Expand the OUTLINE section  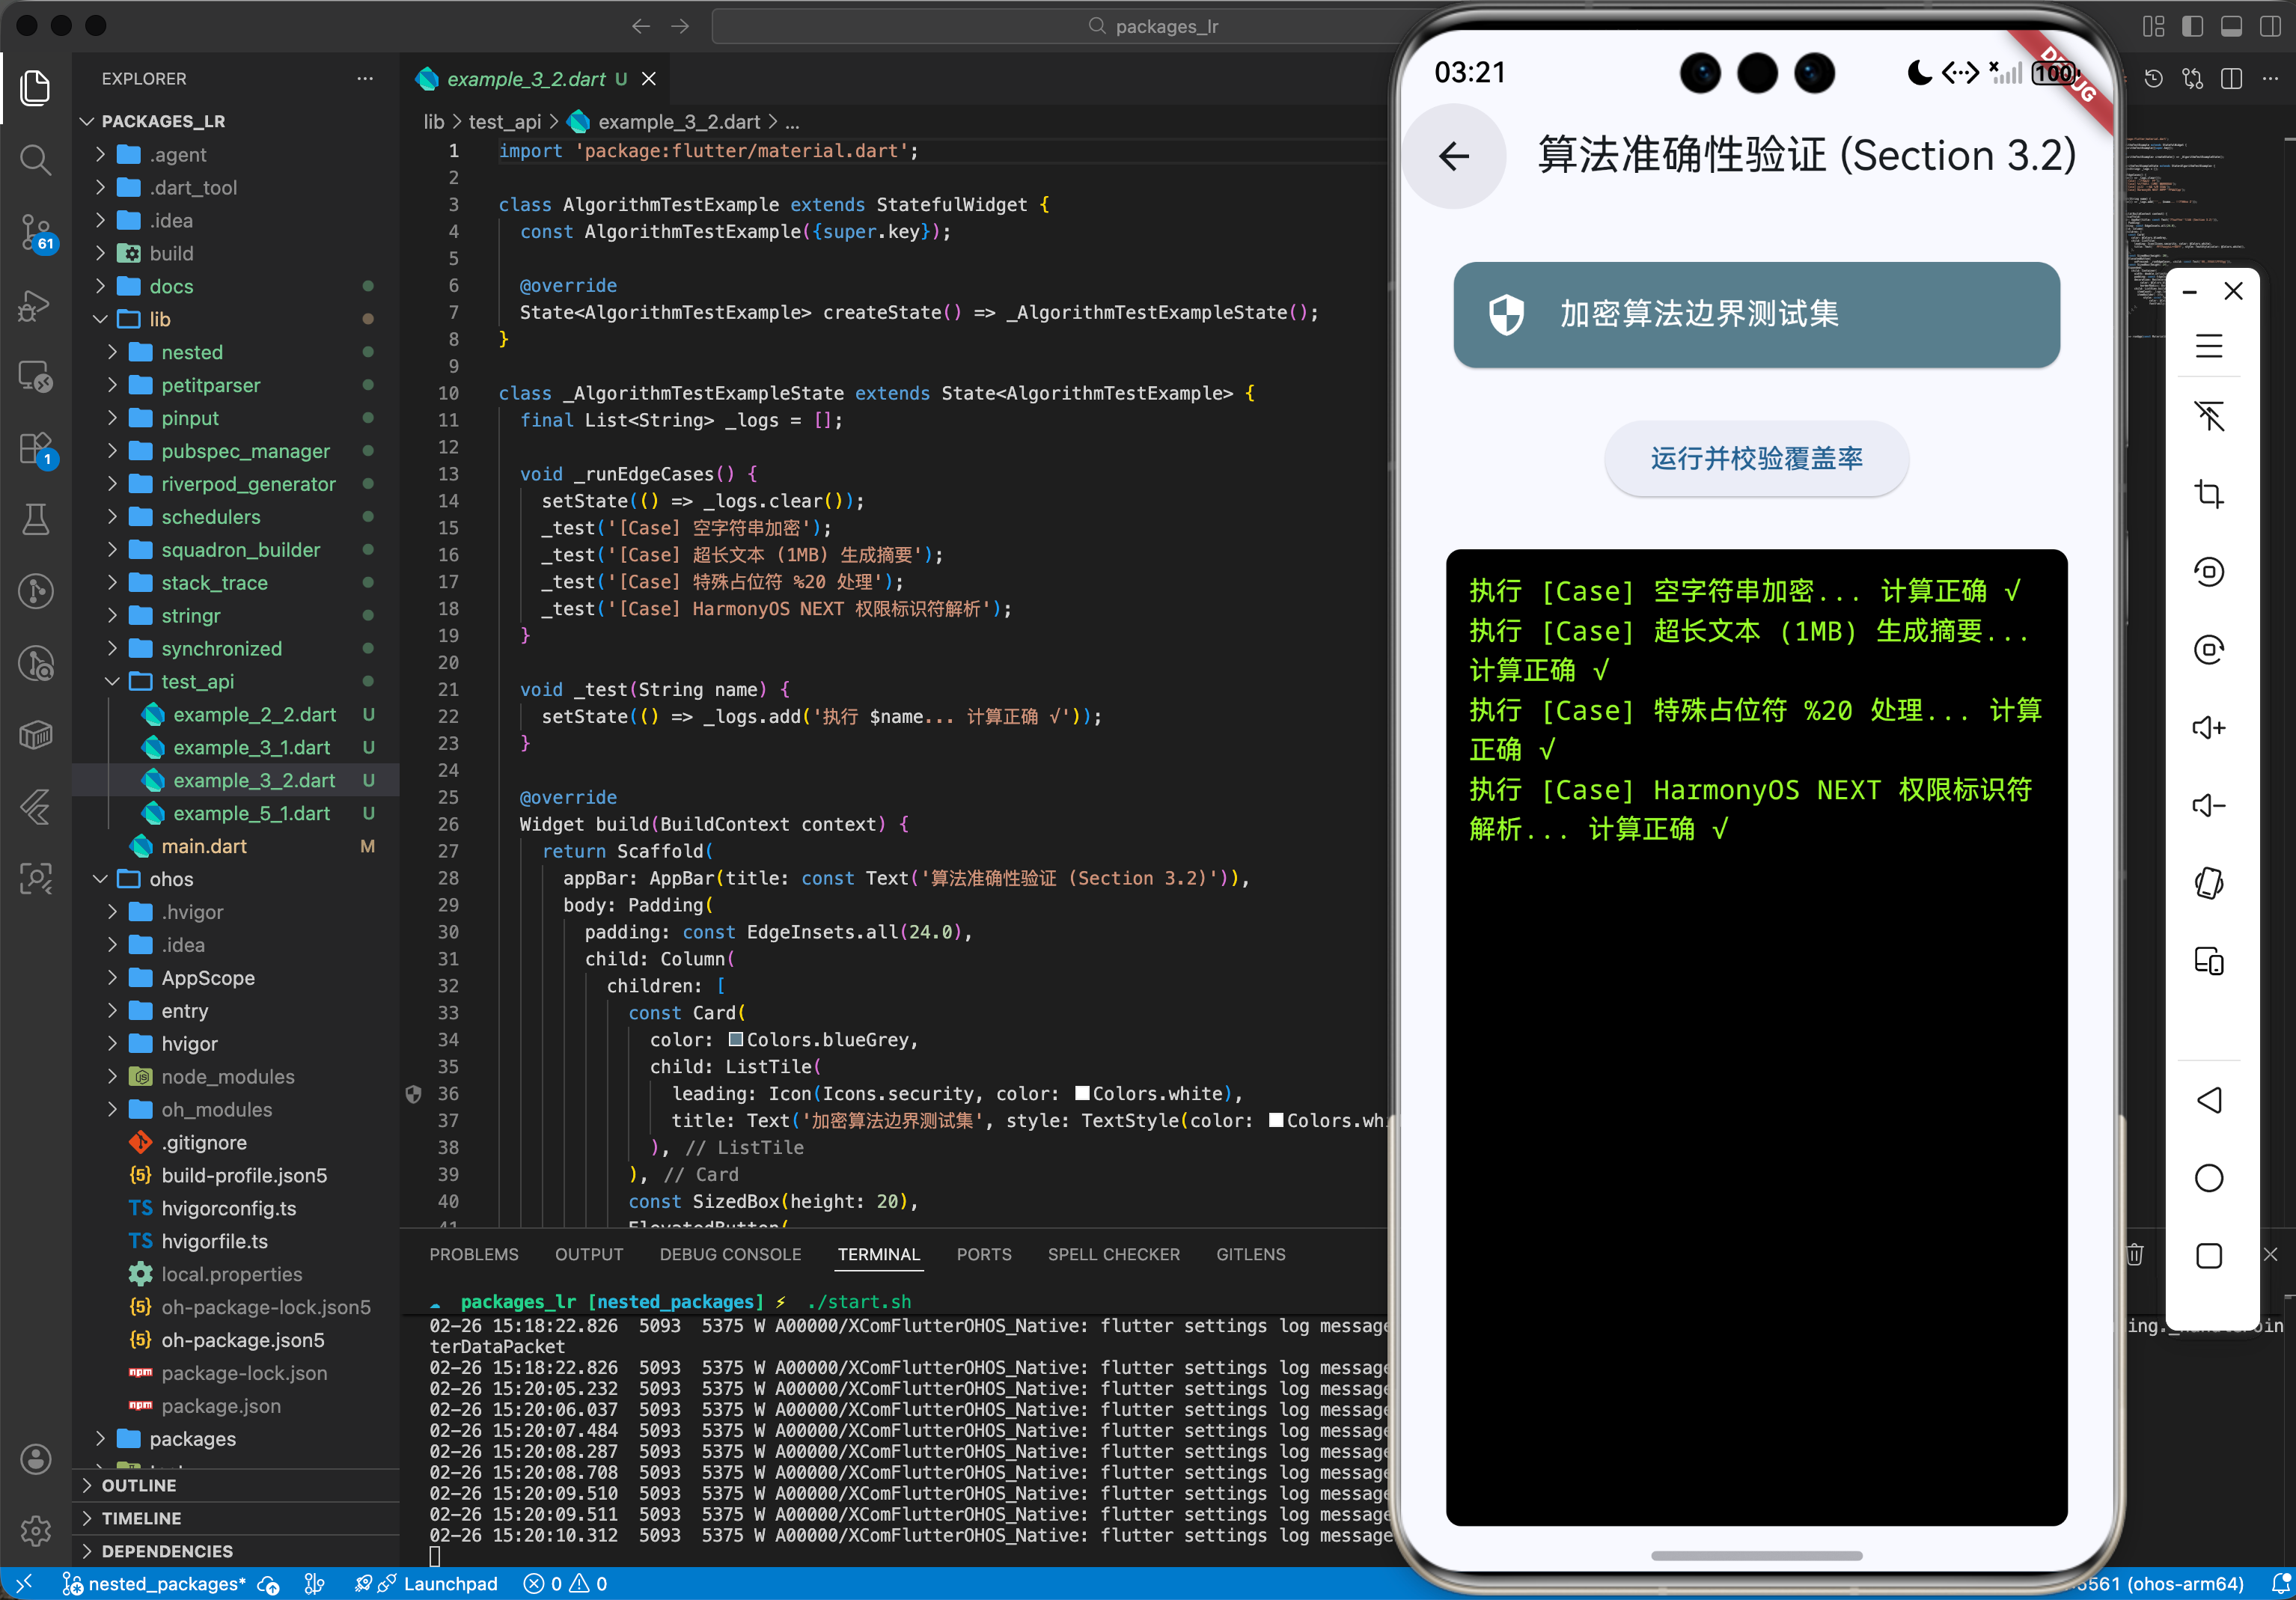[x=139, y=1485]
